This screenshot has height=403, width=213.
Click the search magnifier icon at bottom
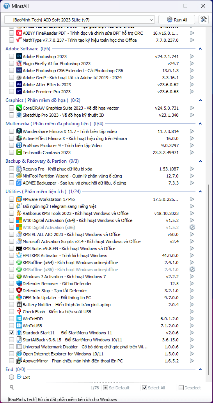(11, 387)
